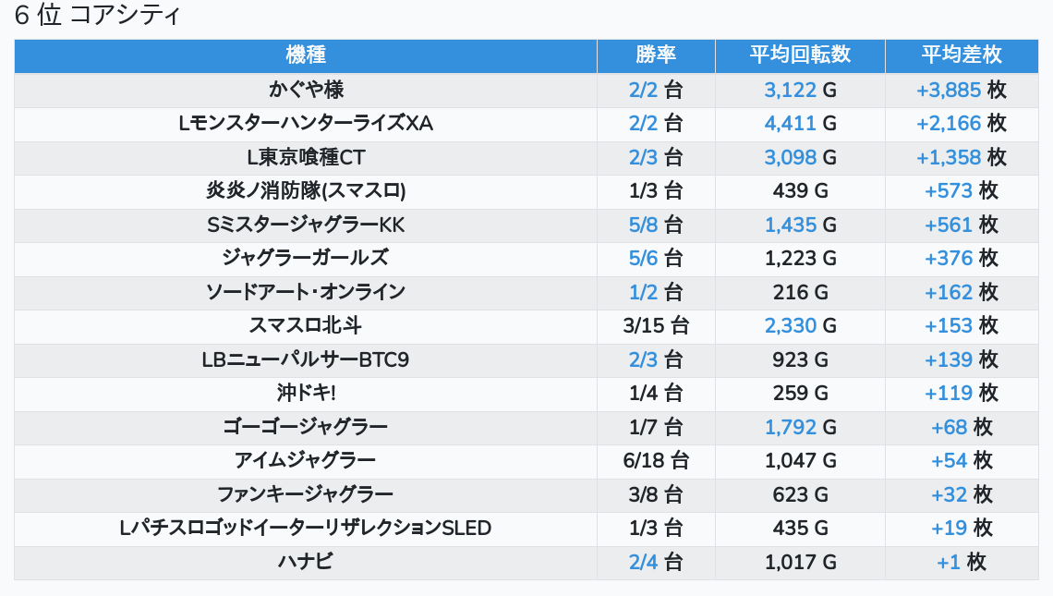1053x596 pixels.
Task: Click +139 枚 difference value
Action: 961,359
